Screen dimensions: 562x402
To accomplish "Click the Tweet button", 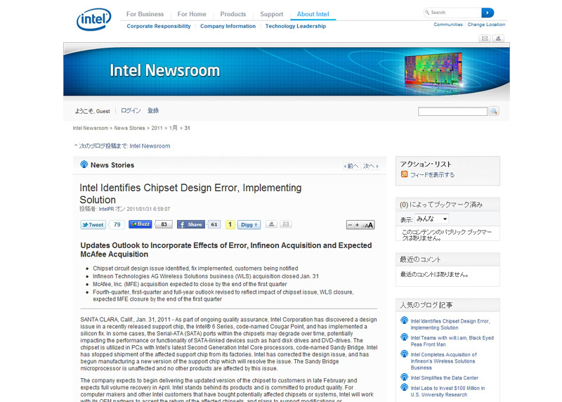I will (x=93, y=224).
